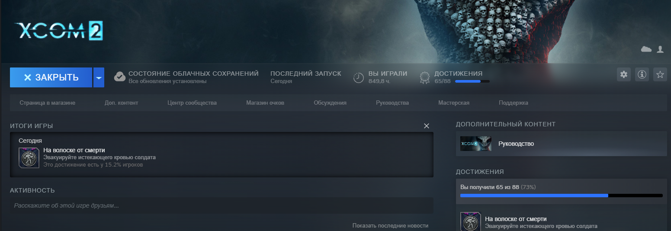The height and width of the screenshot is (231, 671).
Task: Click the friends who play icon
Action: click(x=660, y=50)
